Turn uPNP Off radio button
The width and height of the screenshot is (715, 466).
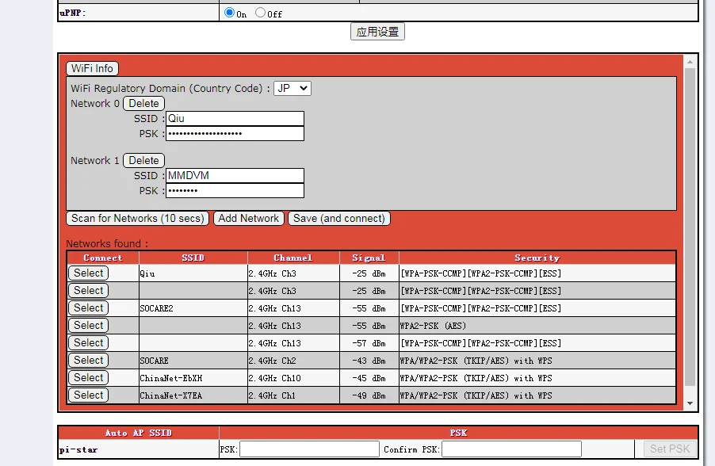(x=260, y=13)
